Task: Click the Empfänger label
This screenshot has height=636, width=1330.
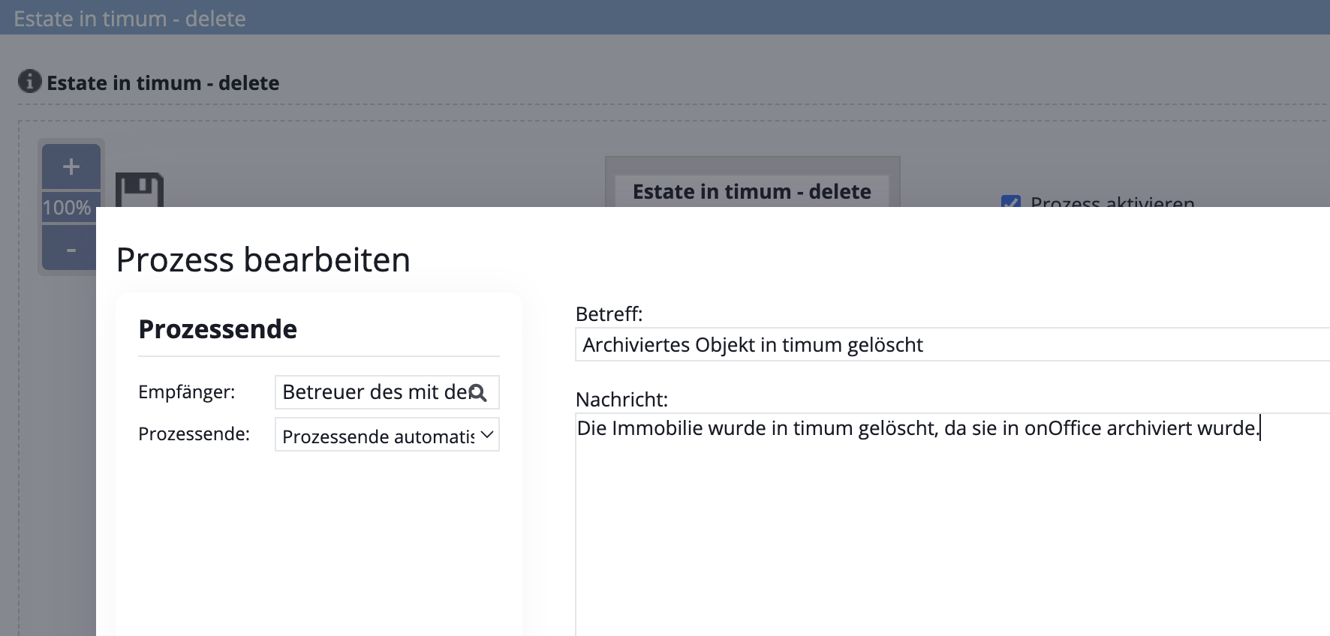Action: click(x=187, y=391)
